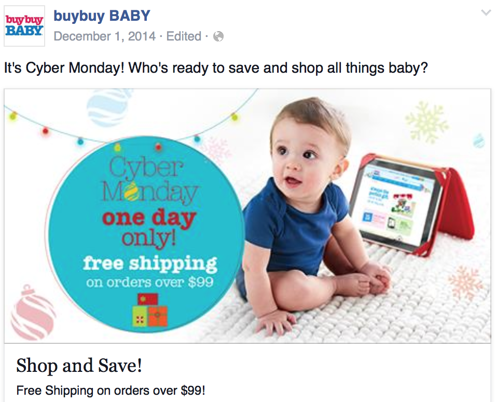495x402 pixels.
Task: View the Edited post history
Action: coord(184,36)
